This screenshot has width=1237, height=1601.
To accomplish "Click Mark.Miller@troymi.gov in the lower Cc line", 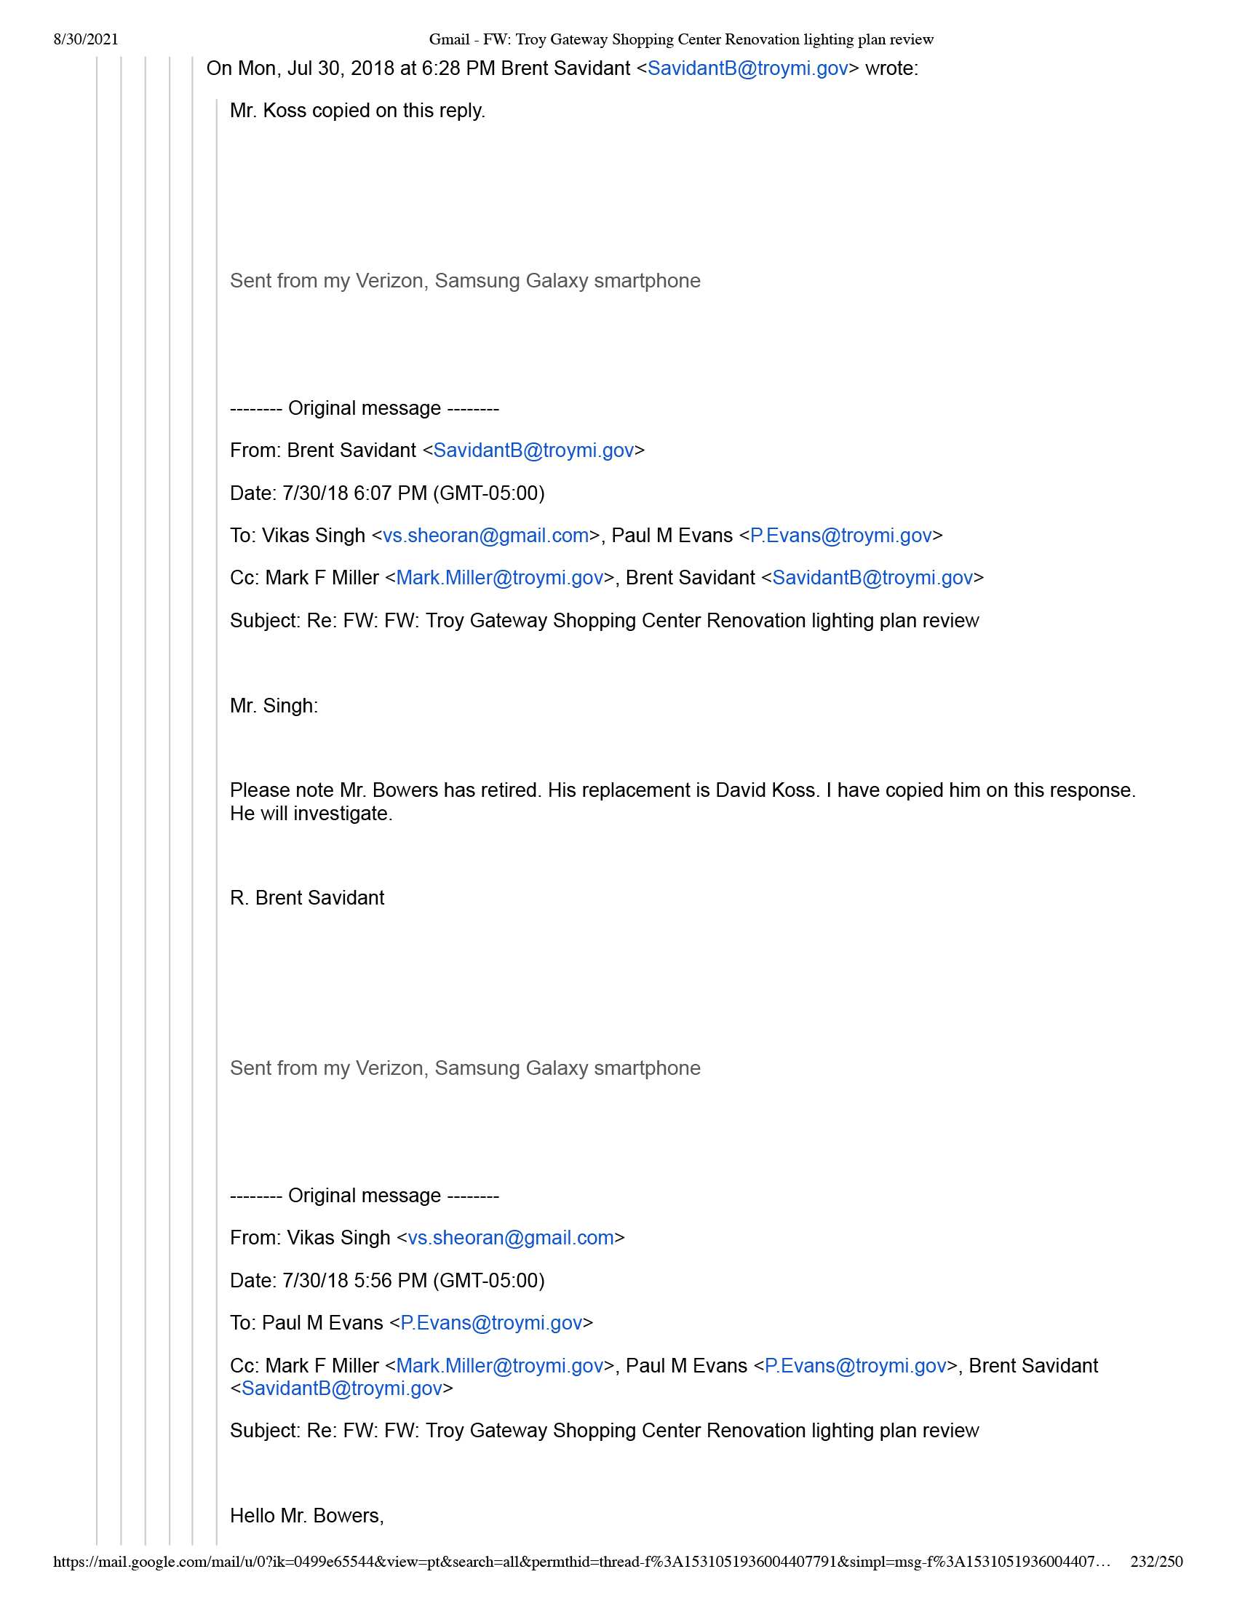I will [499, 1366].
